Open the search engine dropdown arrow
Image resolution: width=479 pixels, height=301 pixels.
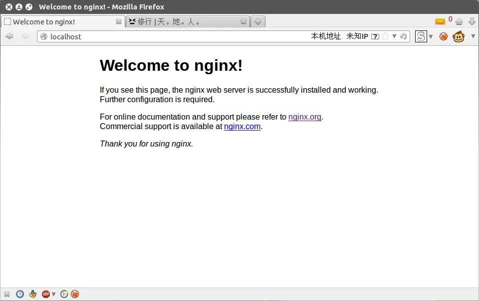431,36
